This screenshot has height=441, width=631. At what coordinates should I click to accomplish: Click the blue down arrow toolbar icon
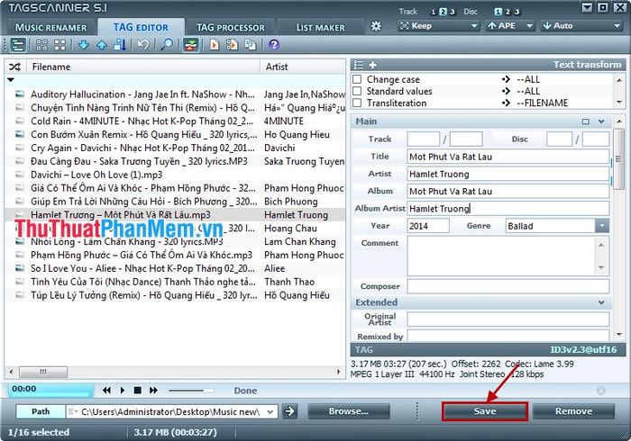pos(84,45)
